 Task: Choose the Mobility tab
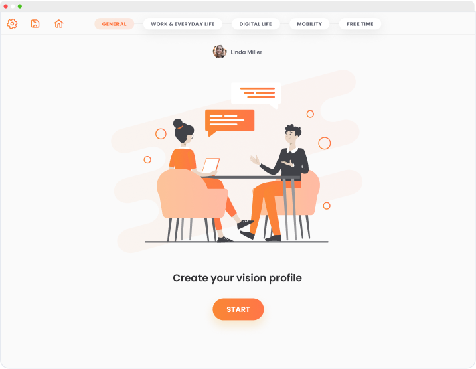pyautogui.click(x=309, y=24)
